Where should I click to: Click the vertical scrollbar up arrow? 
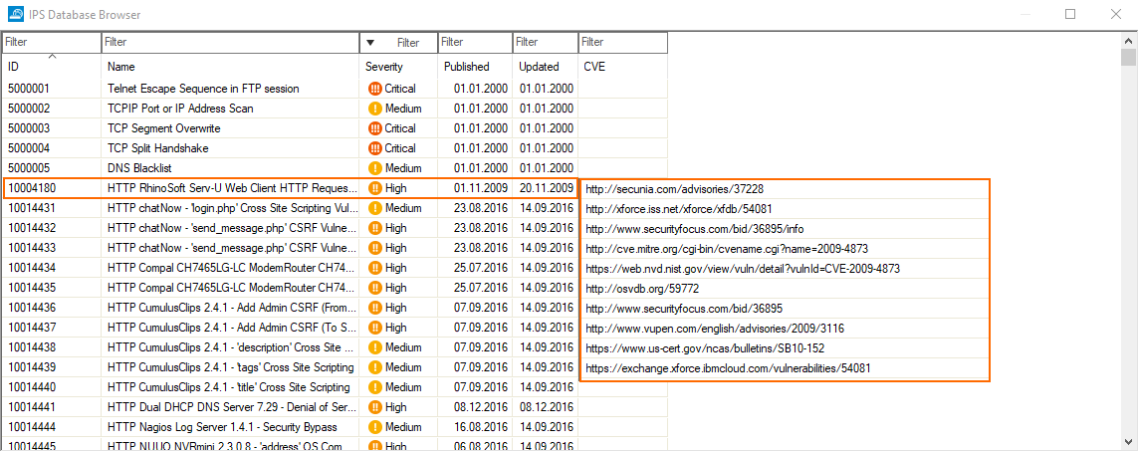[x=1129, y=41]
